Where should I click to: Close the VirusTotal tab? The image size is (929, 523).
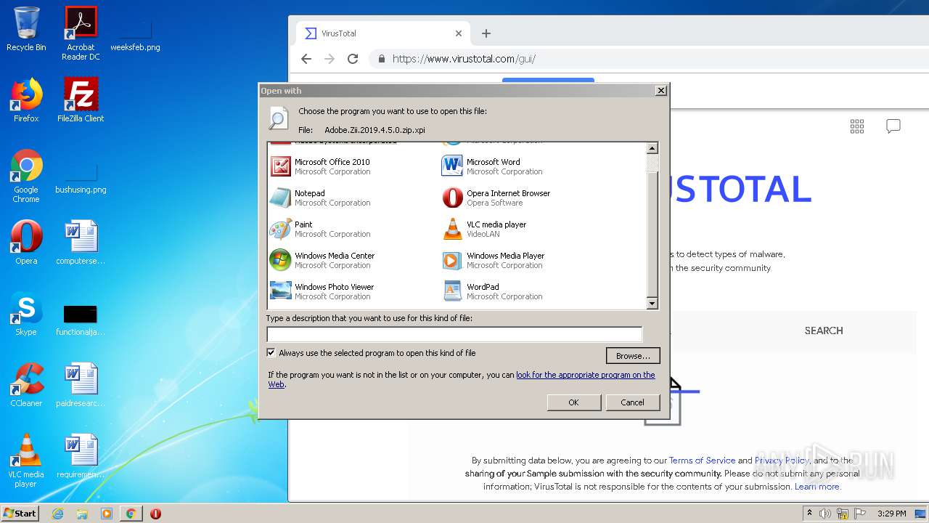(x=459, y=33)
